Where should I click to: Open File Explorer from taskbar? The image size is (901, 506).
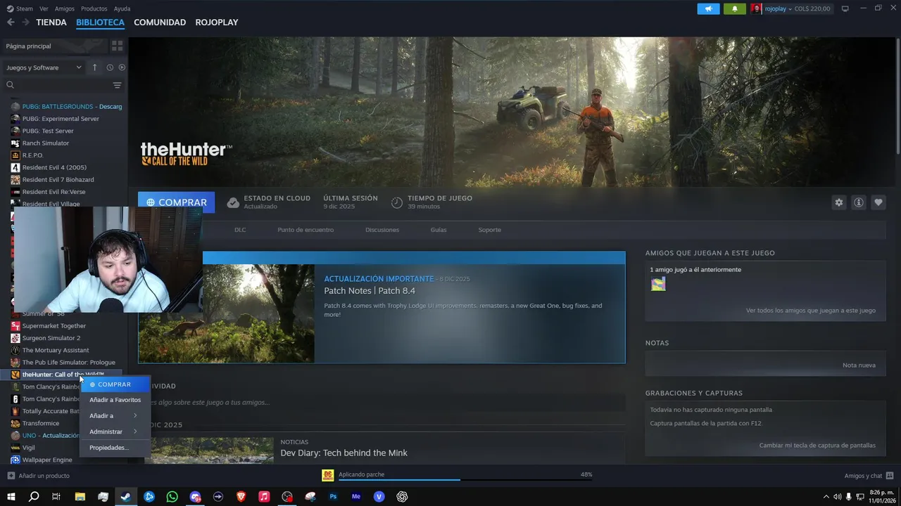80,497
